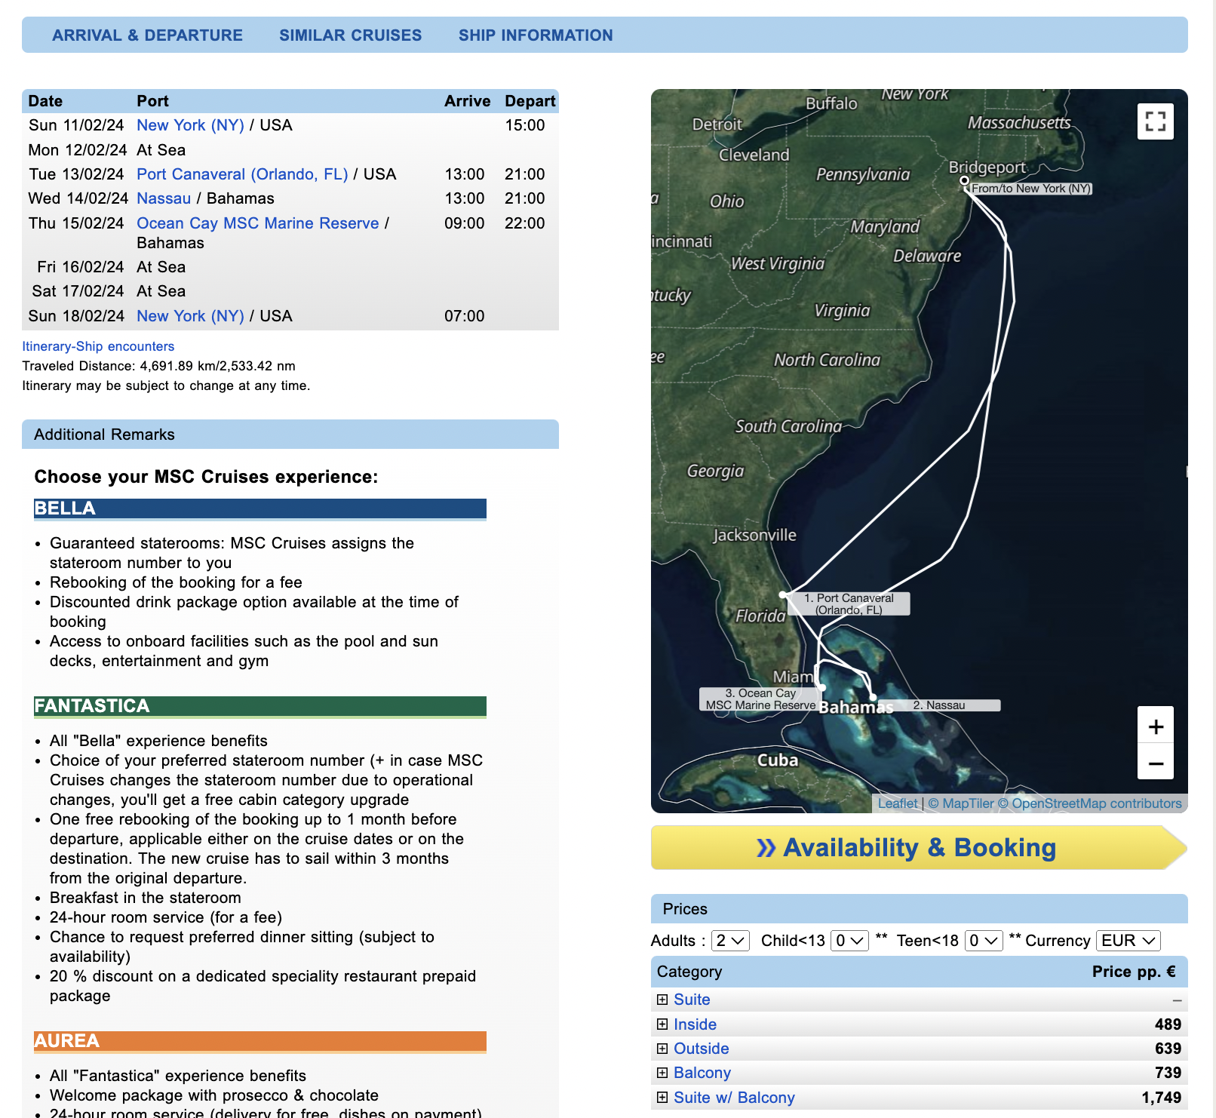Click the Traveled Distance text
Screen dimensions: 1216x1118
(x=158, y=366)
